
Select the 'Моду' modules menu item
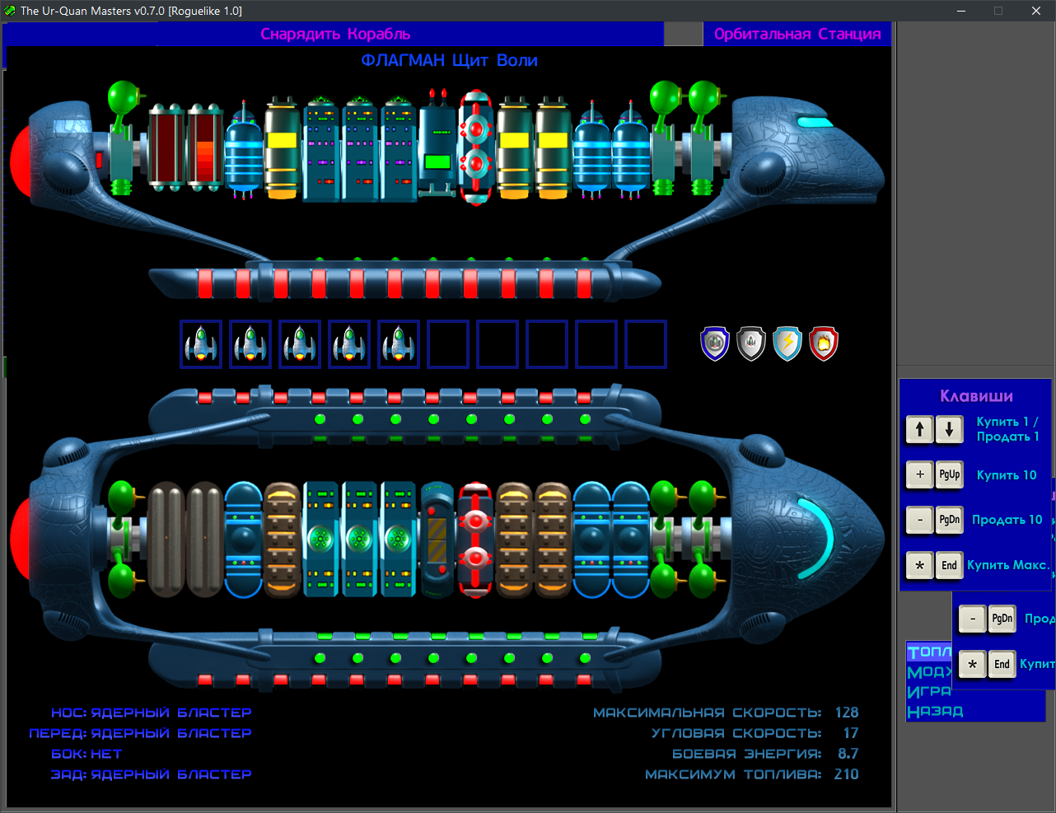tap(929, 672)
